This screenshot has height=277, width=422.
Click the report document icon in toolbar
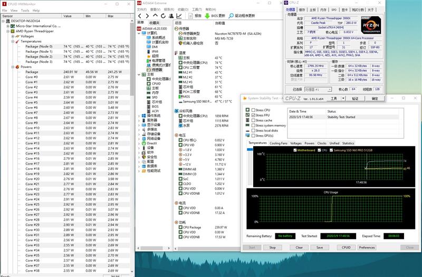190,16
